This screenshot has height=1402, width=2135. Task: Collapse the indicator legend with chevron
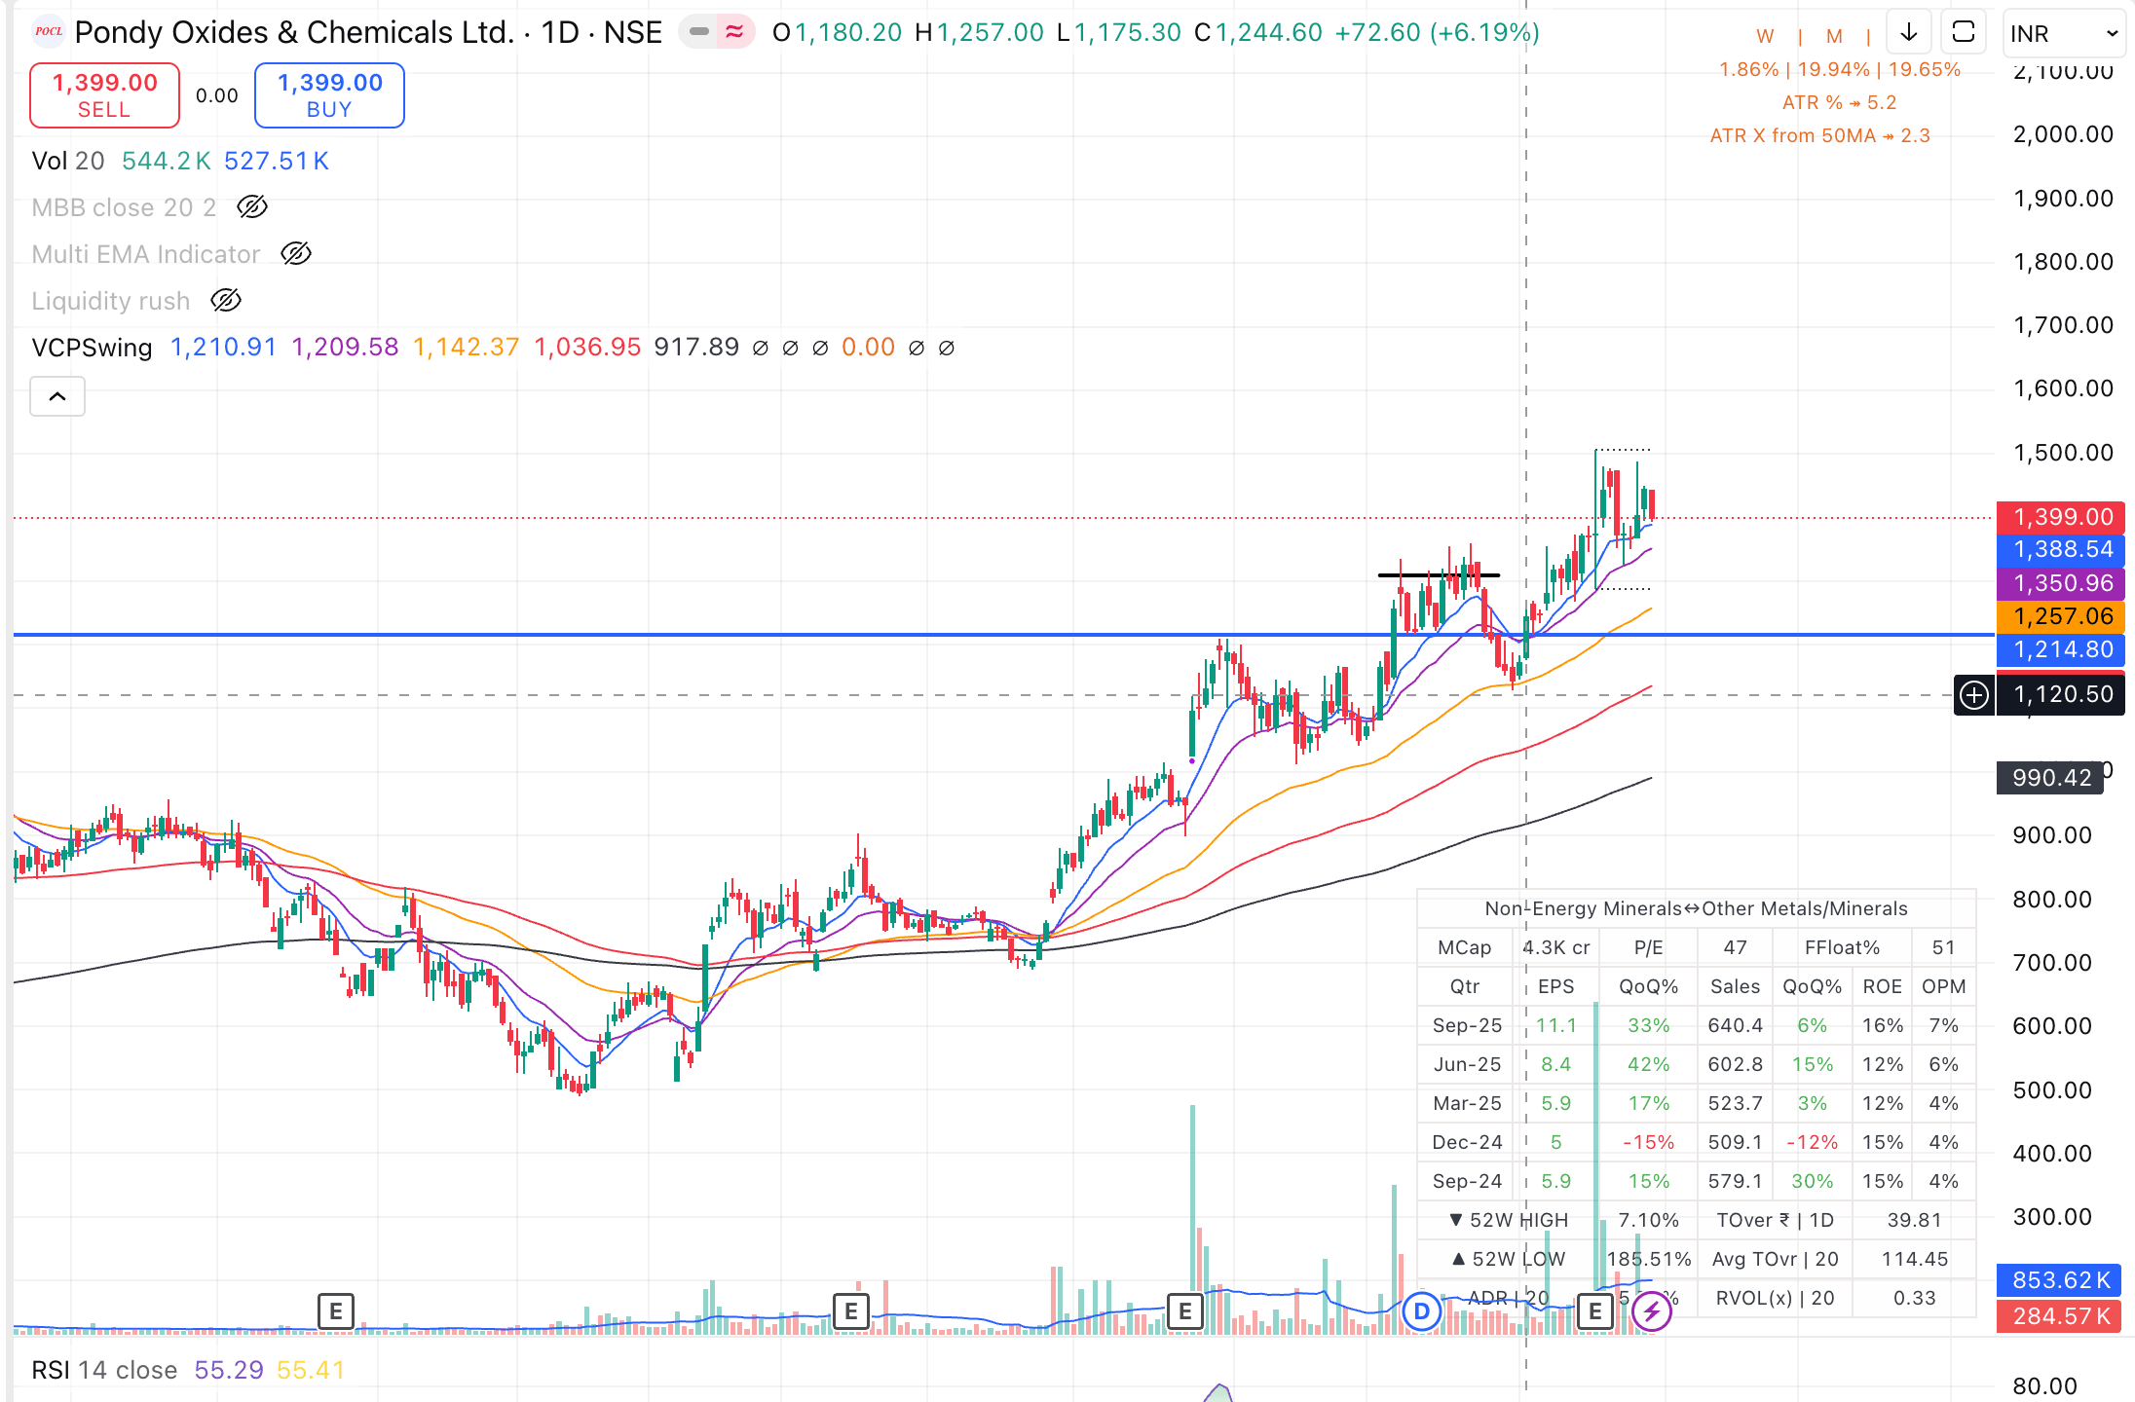pos(57,396)
